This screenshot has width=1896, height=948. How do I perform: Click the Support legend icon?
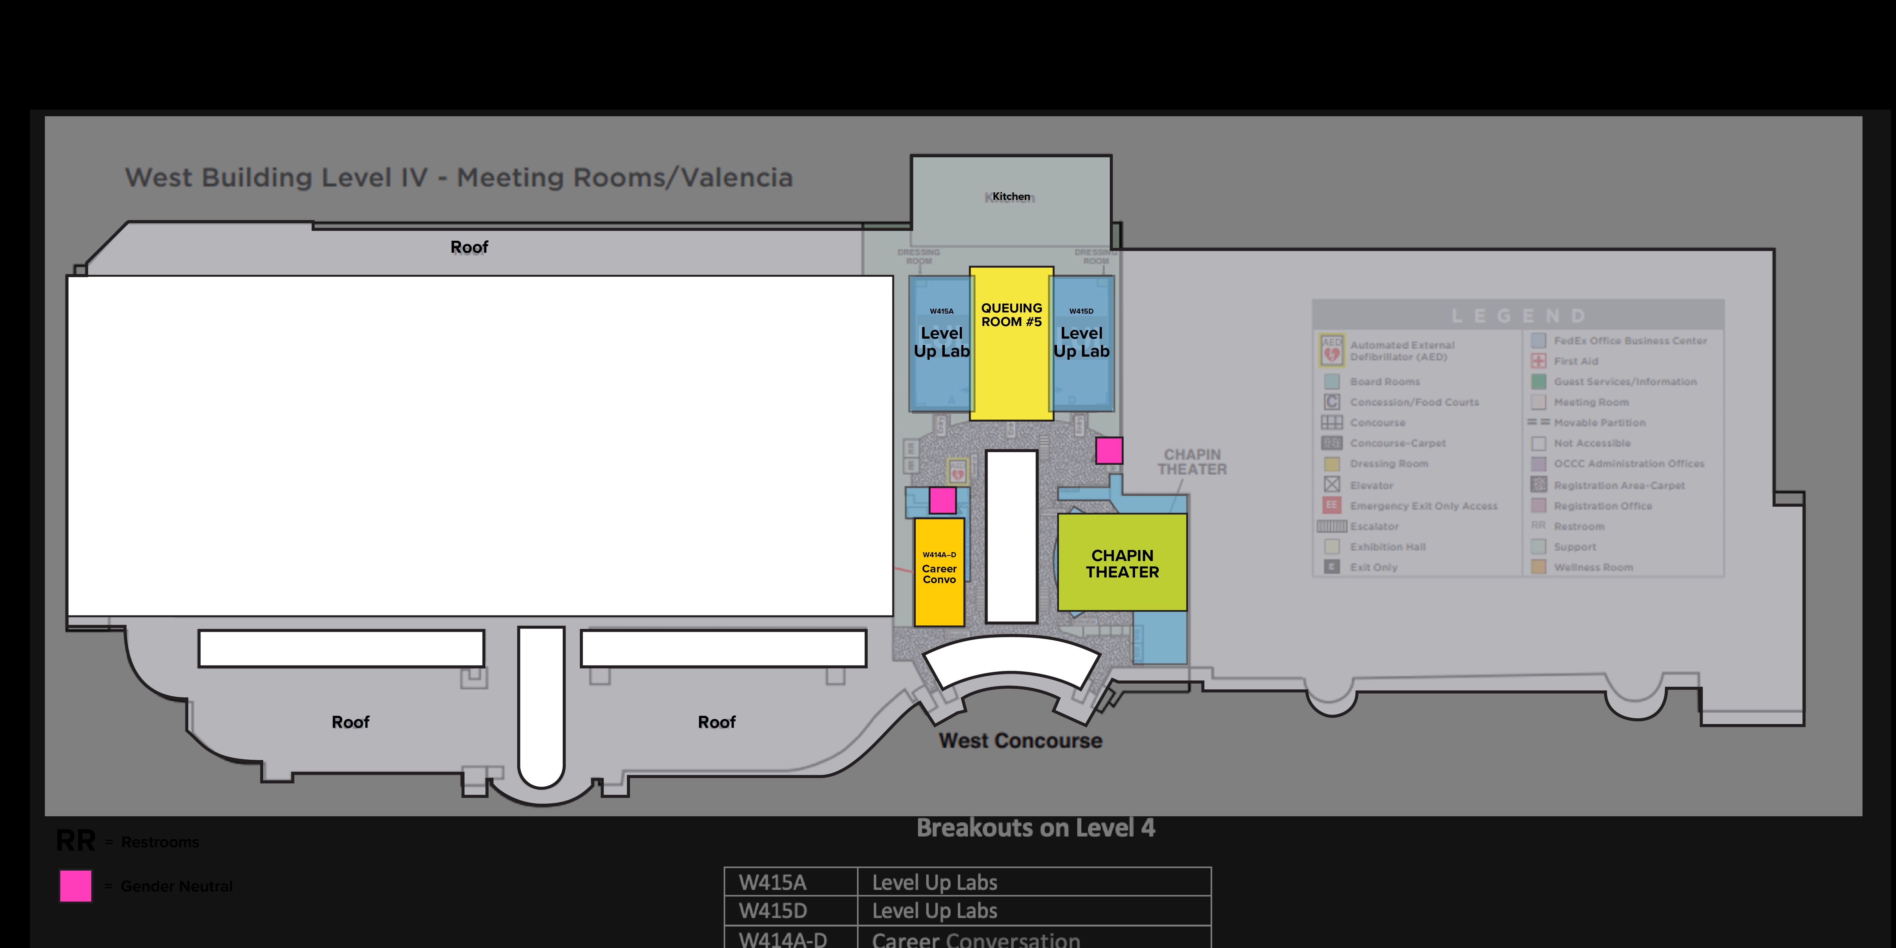tap(1538, 547)
